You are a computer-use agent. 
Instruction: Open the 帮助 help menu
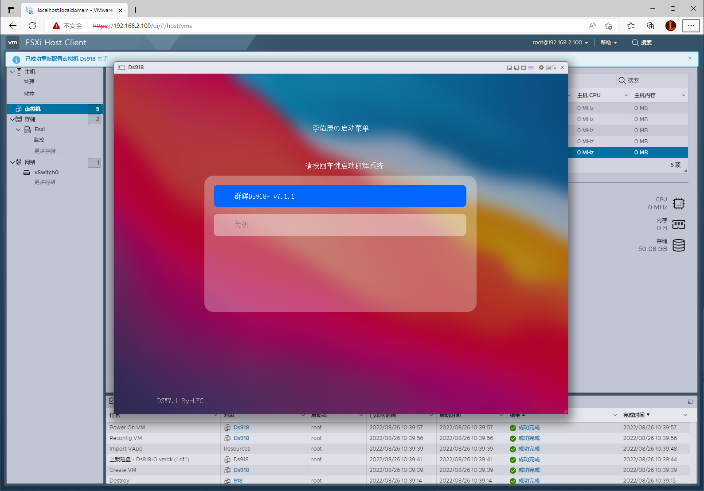tap(608, 43)
